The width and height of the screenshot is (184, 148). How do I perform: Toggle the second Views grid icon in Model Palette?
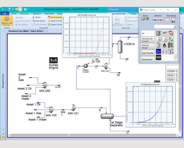click(x=147, y=19)
